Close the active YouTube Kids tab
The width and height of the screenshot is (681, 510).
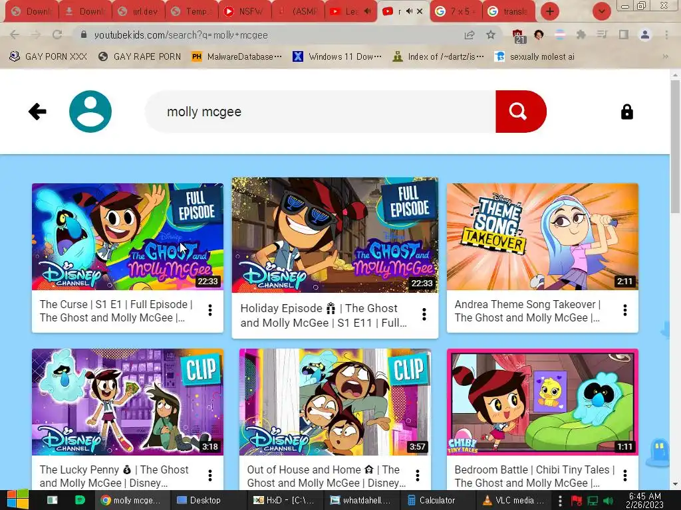tap(420, 11)
